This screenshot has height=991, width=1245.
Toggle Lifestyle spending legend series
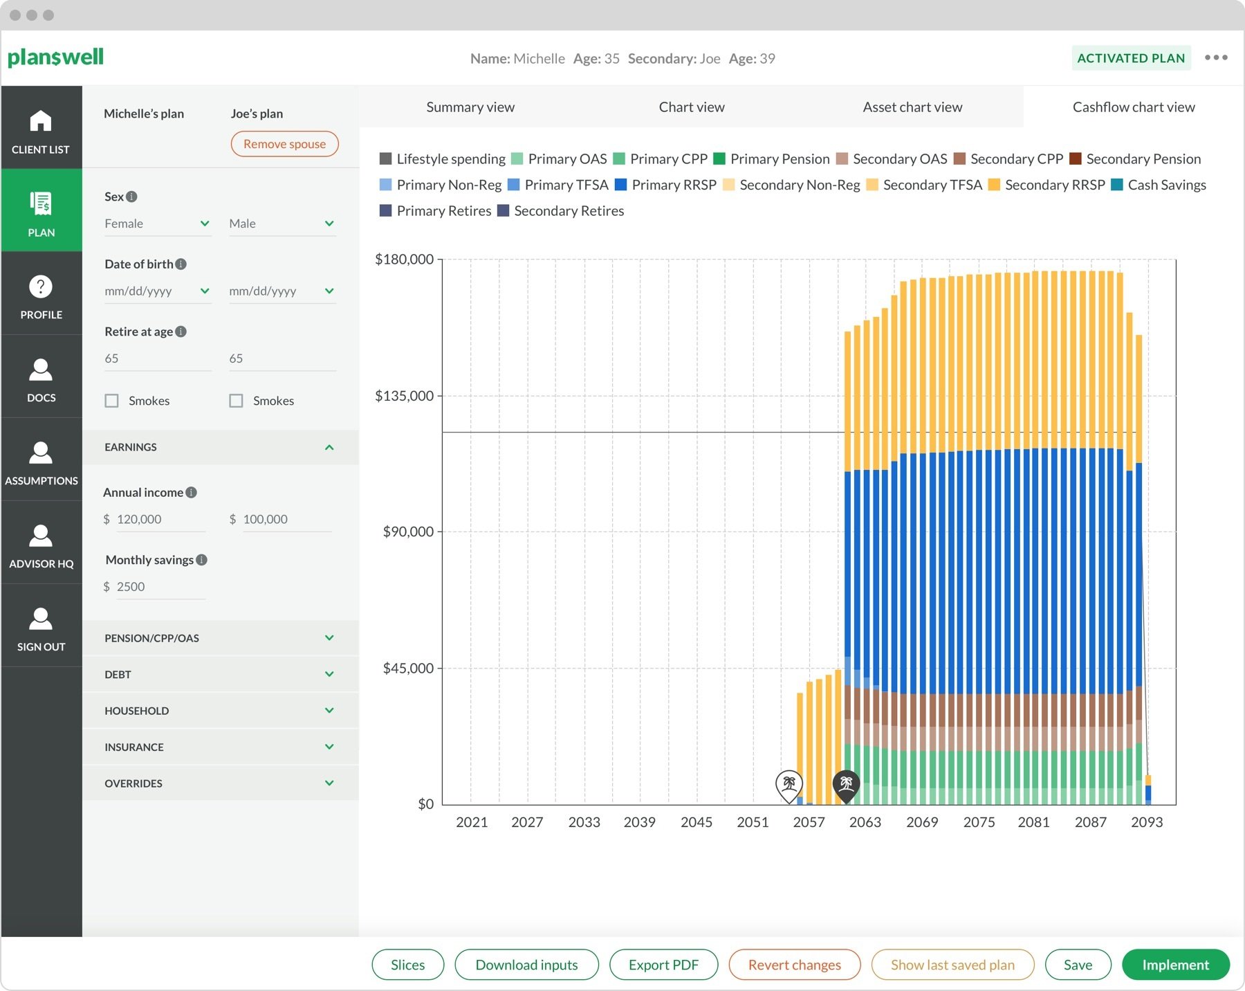pyautogui.click(x=443, y=159)
